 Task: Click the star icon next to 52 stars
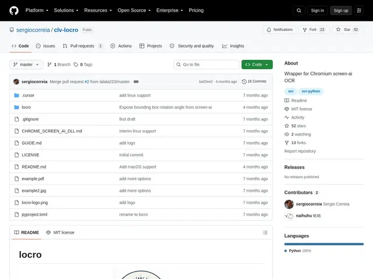tap(287, 126)
